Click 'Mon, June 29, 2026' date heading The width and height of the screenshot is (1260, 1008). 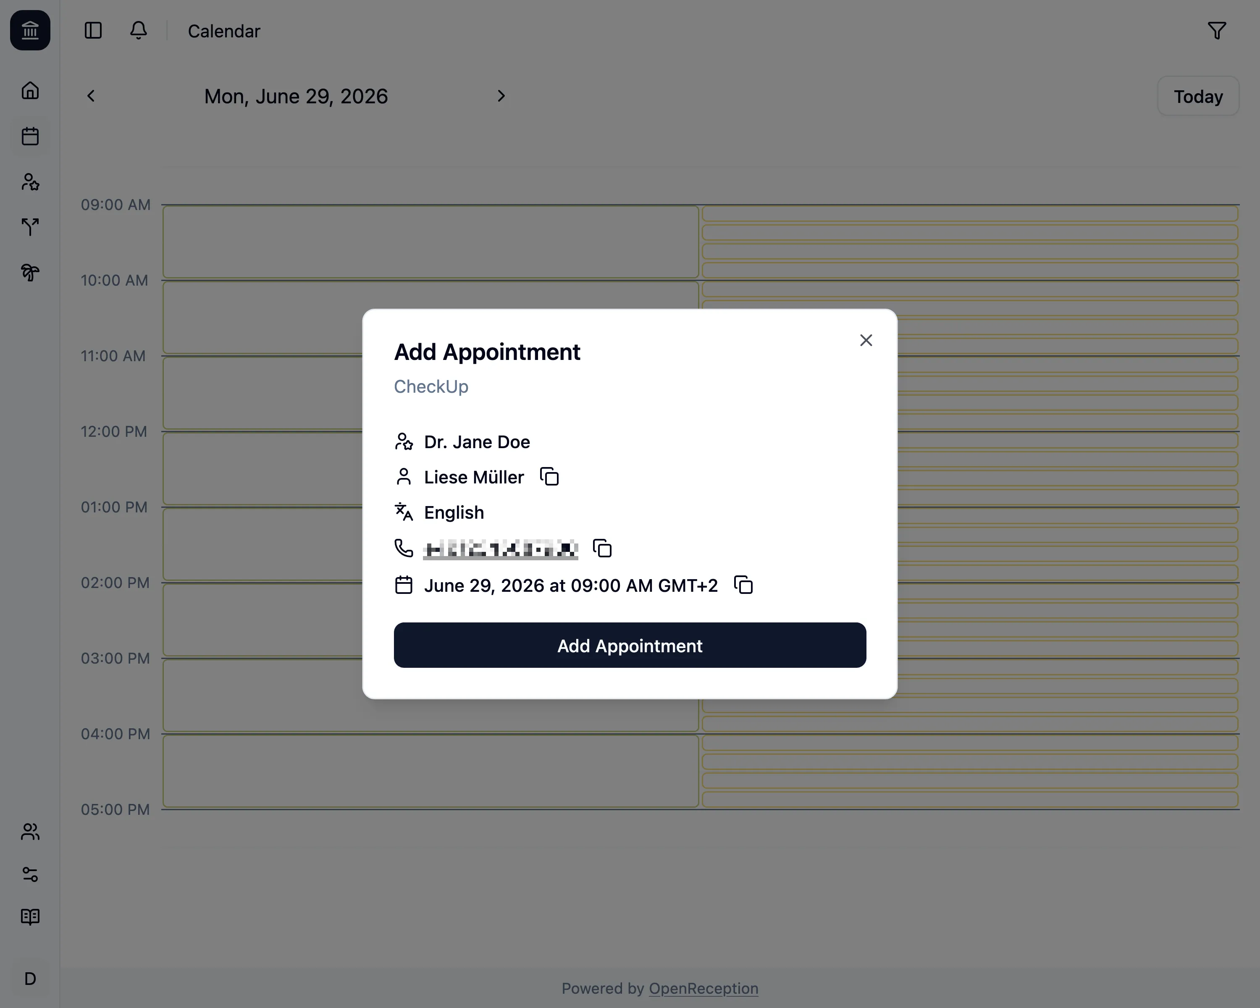(x=296, y=97)
